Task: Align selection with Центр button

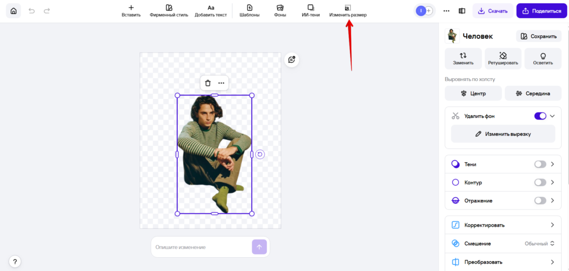Action: (x=473, y=93)
